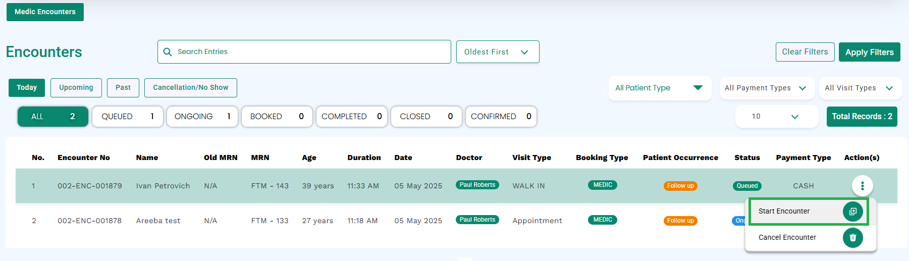Screen dimensions: 909x261
Task: Click MEDIC badge in Areeba test row
Action: (603, 220)
